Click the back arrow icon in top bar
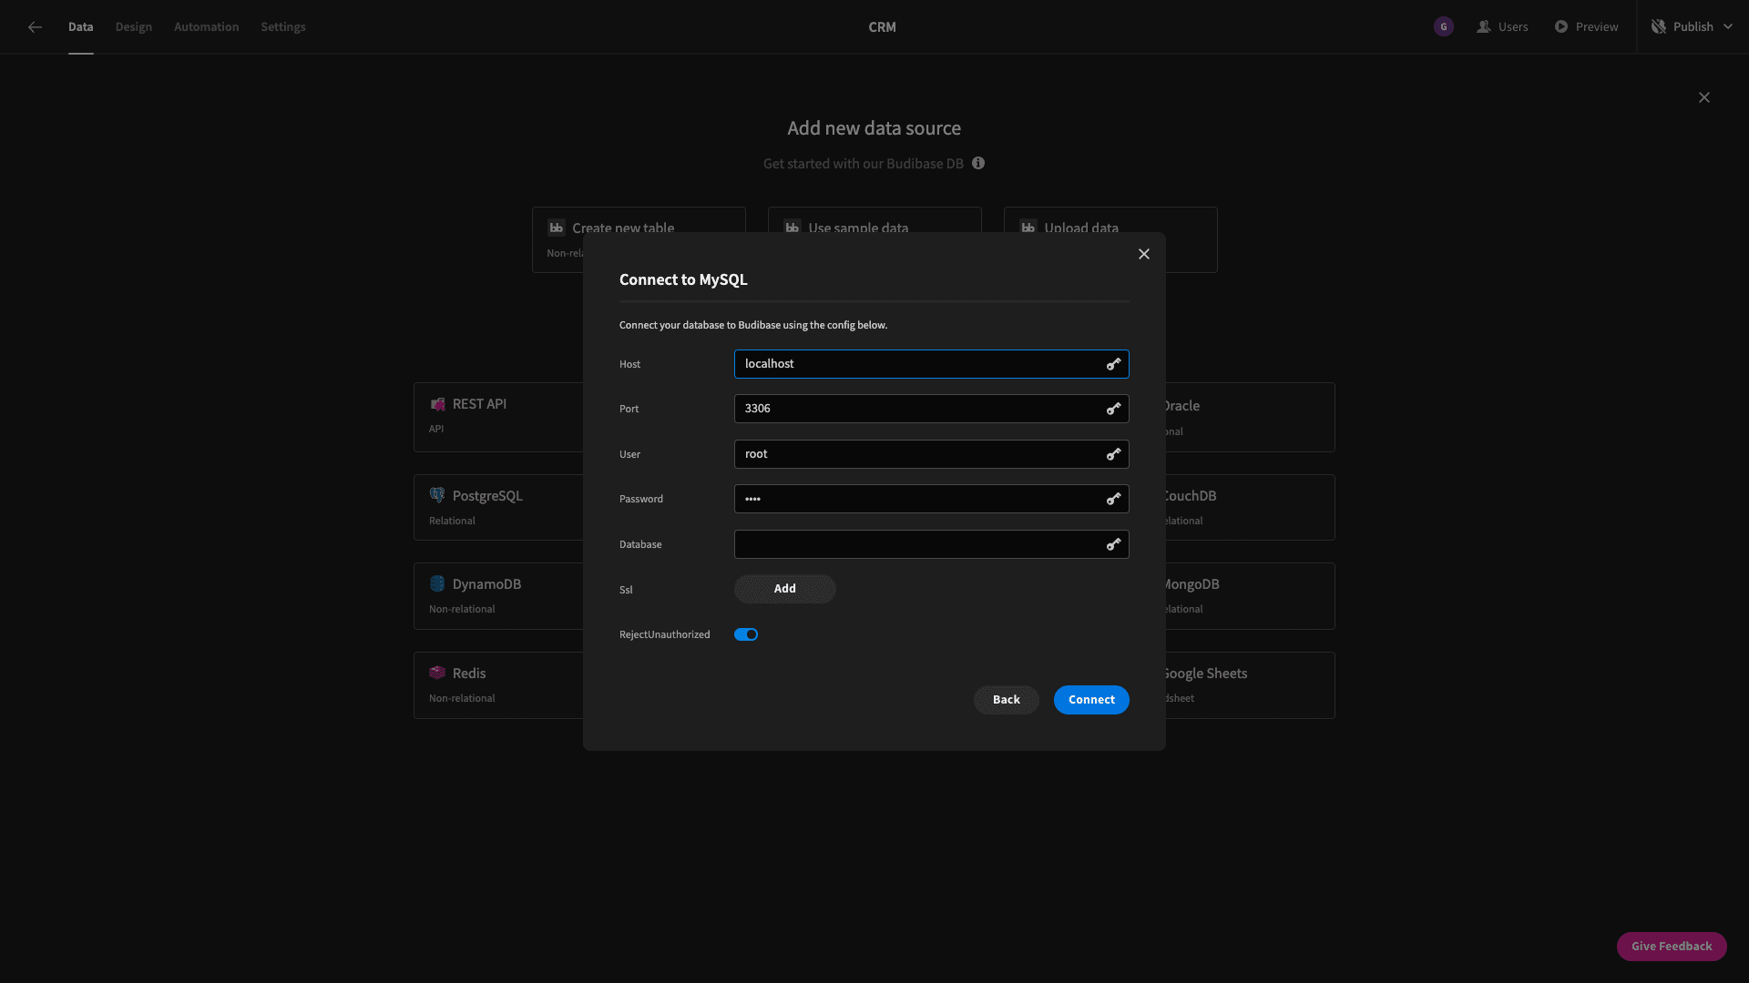1749x983 pixels. pyautogui.click(x=35, y=27)
